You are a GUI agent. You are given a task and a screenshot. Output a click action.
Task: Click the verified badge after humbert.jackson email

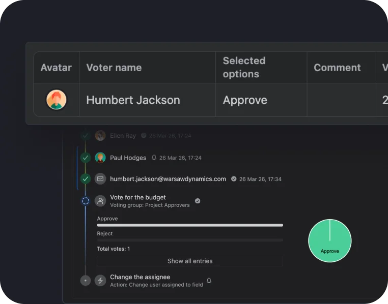tap(234, 179)
